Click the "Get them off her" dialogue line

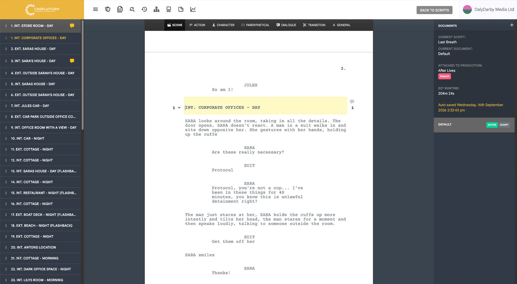233,242
